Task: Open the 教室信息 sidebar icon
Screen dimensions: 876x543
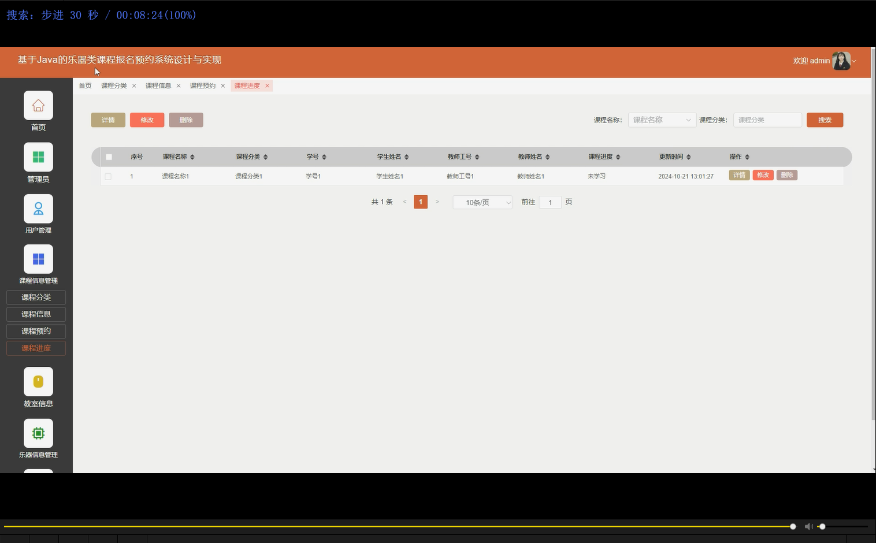Action: pyautogui.click(x=38, y=382)
